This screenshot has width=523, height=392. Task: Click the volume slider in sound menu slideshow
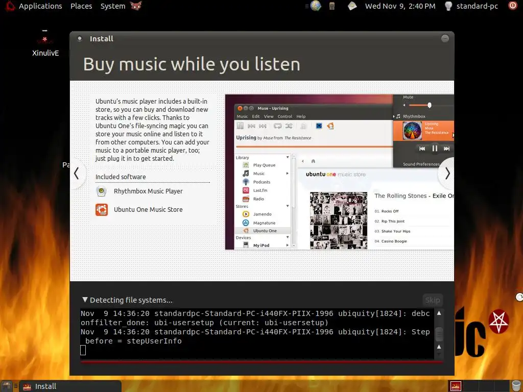coord(430,105)
